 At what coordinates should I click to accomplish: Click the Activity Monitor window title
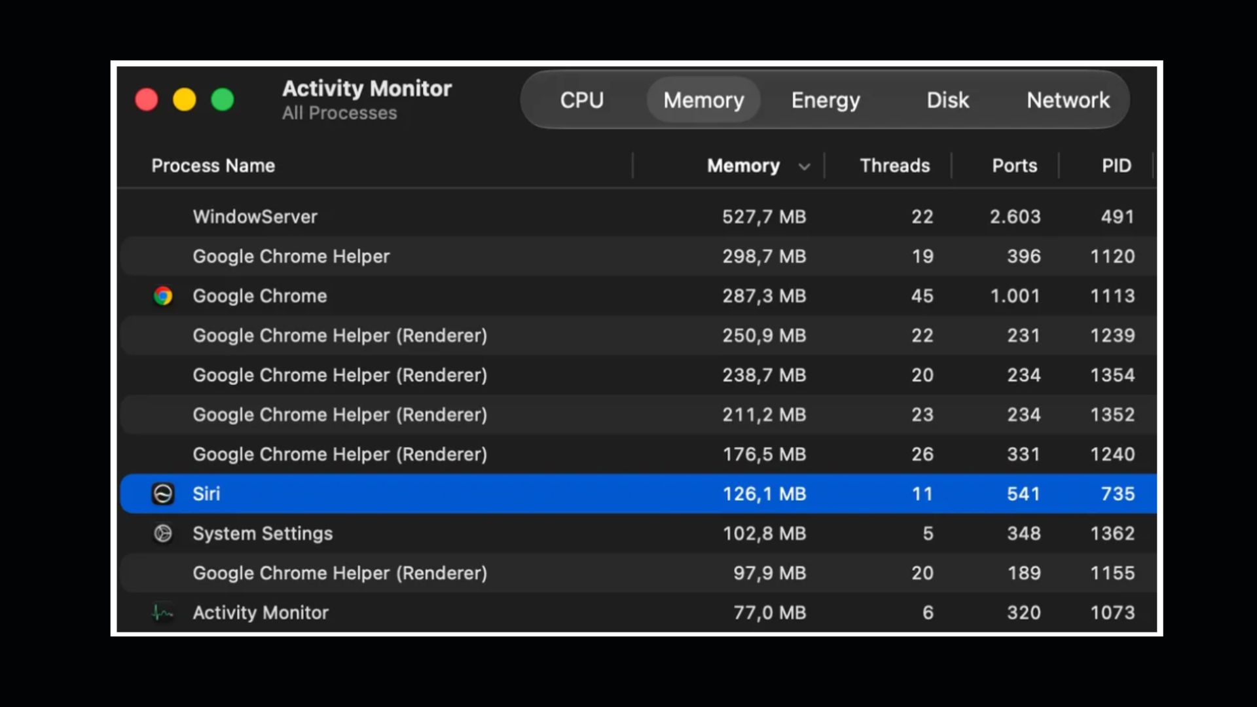pos(367,88)
